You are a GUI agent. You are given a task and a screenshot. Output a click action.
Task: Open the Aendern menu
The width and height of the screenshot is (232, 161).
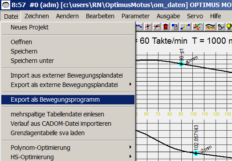(67, 16)
